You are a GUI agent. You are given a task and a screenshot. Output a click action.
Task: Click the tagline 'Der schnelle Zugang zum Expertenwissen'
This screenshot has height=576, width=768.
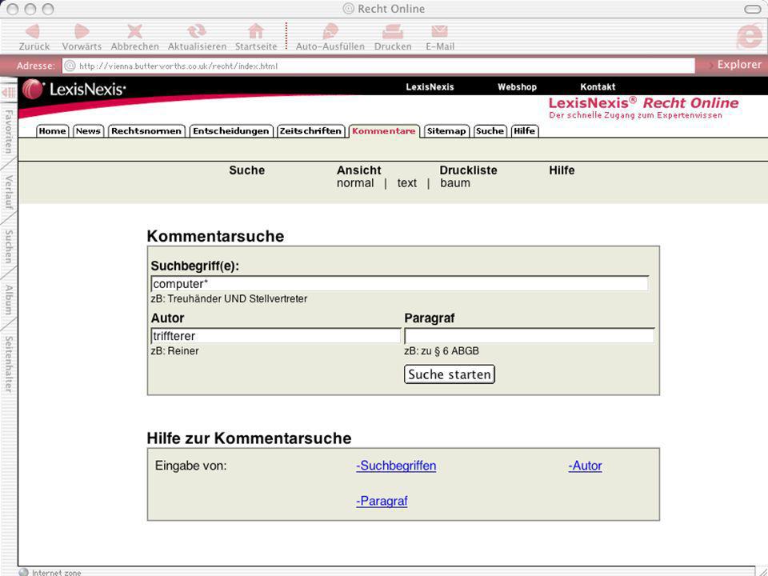coord(636,115)
